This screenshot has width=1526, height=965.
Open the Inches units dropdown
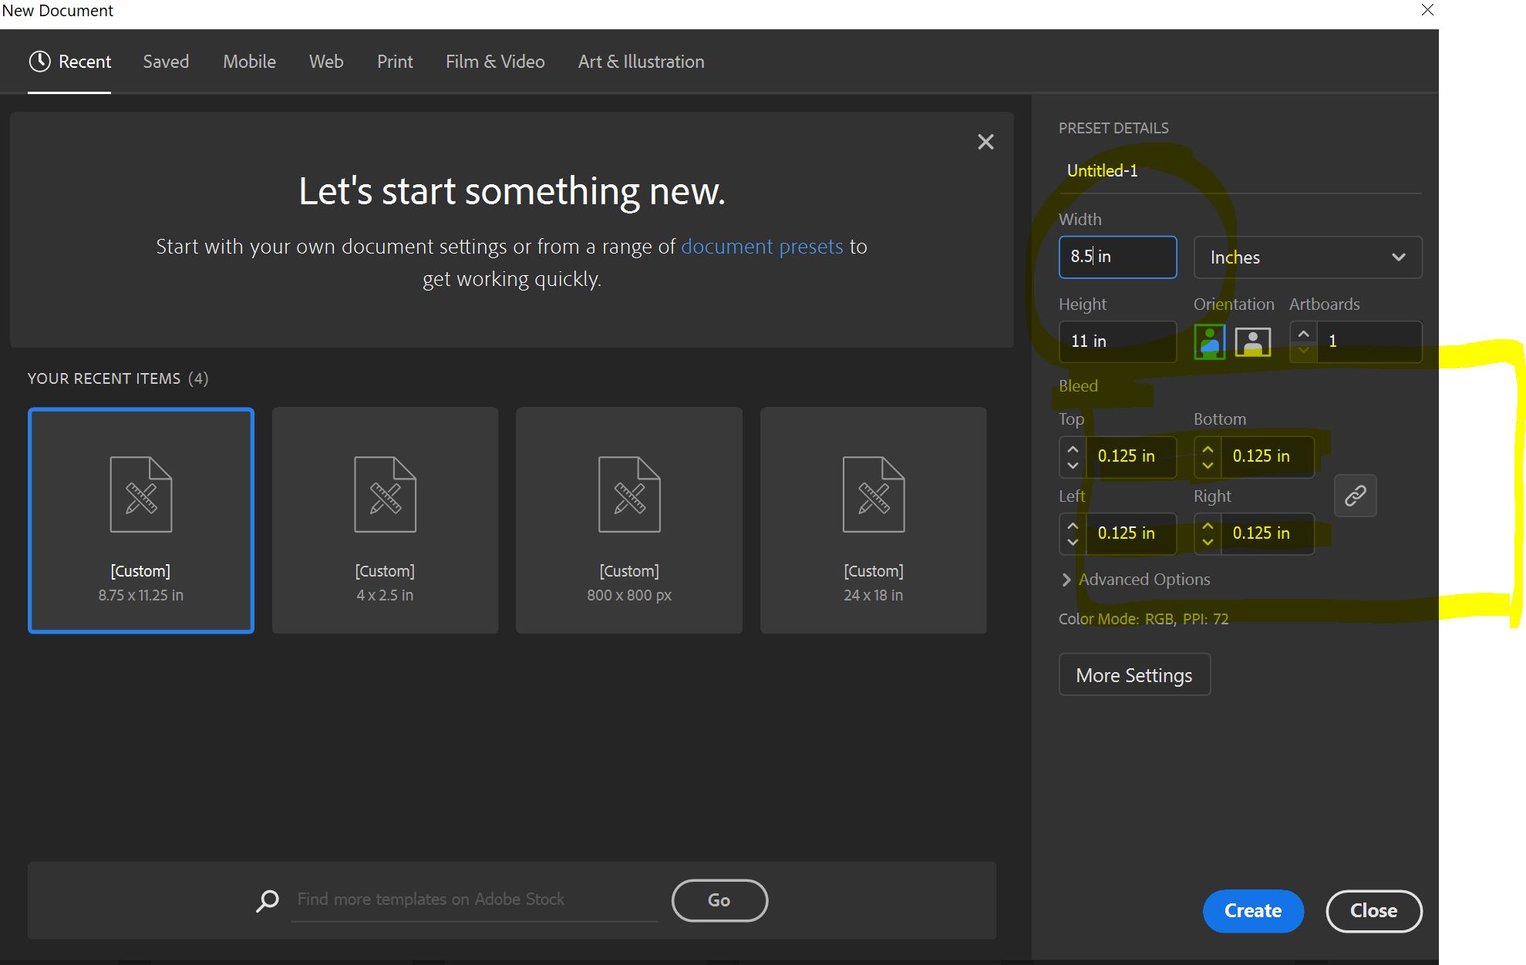pos(1308,257)
